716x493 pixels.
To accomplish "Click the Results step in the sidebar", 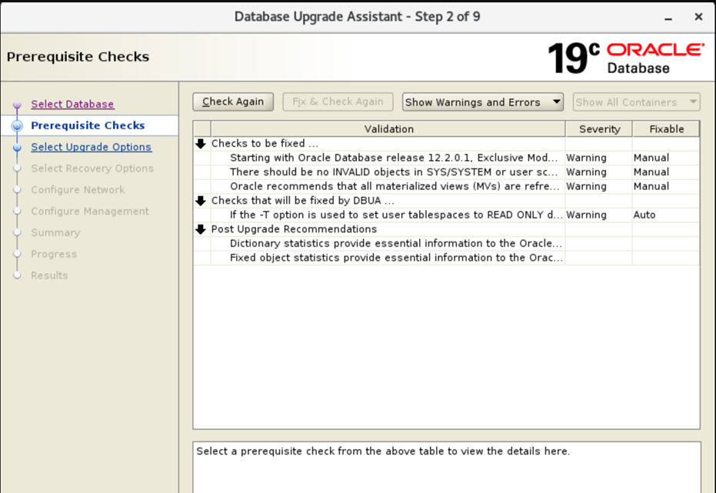I will 49,275.
